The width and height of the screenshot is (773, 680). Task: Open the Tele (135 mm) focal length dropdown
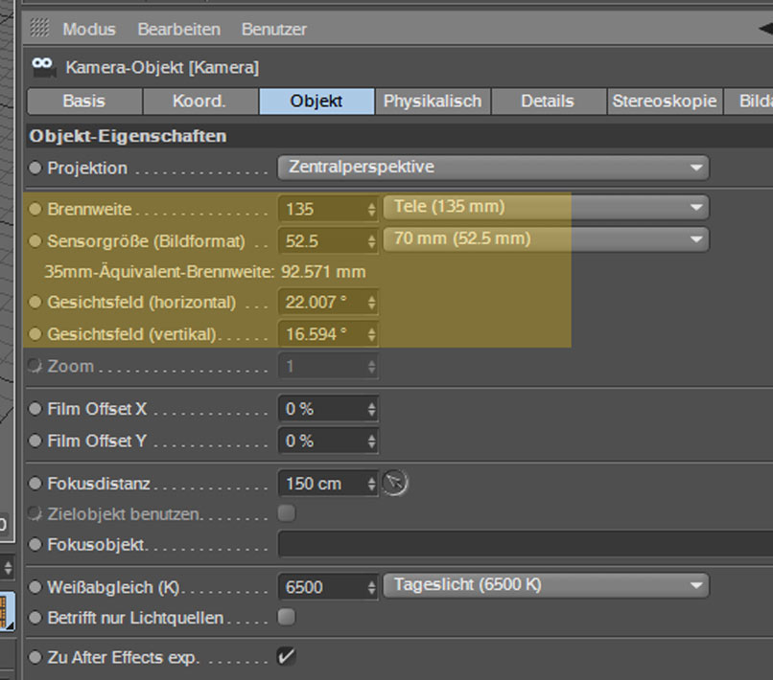(547, 207)
